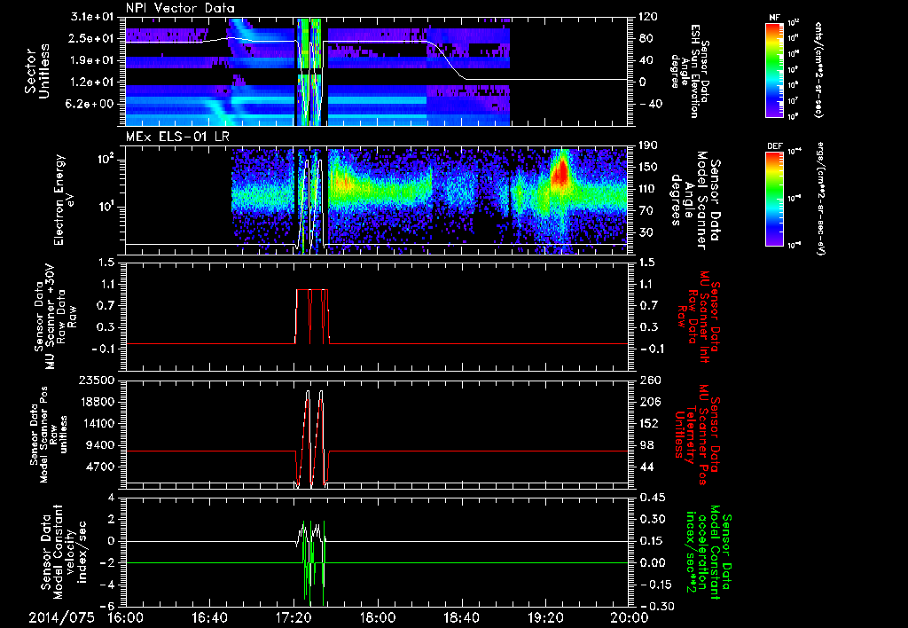
Task: Click the 190 scanner angle tick value
Action: coord(648,145)
